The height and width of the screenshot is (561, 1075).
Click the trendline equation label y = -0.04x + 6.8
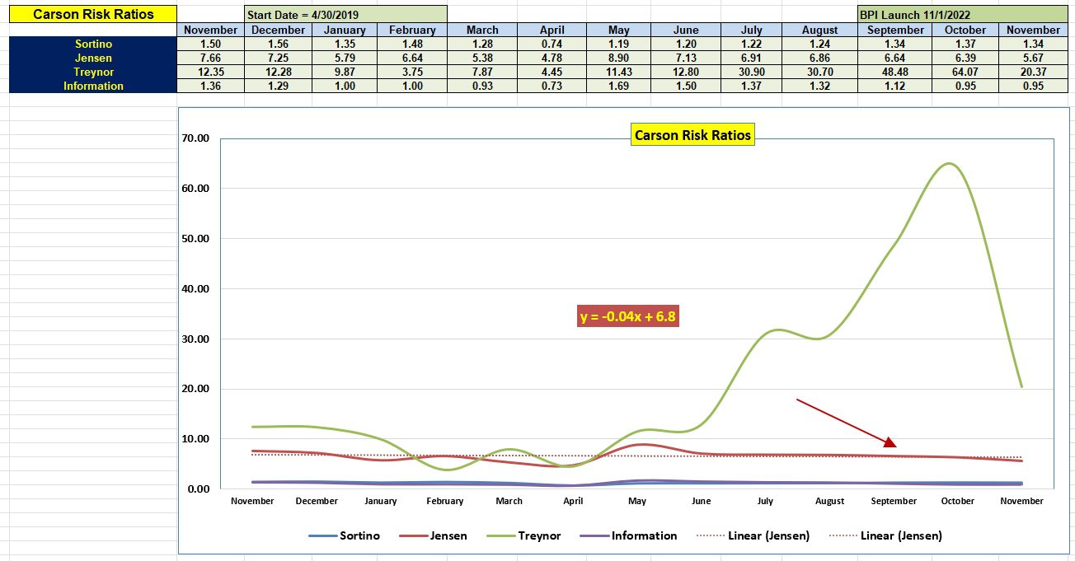(x=629, y=316)
